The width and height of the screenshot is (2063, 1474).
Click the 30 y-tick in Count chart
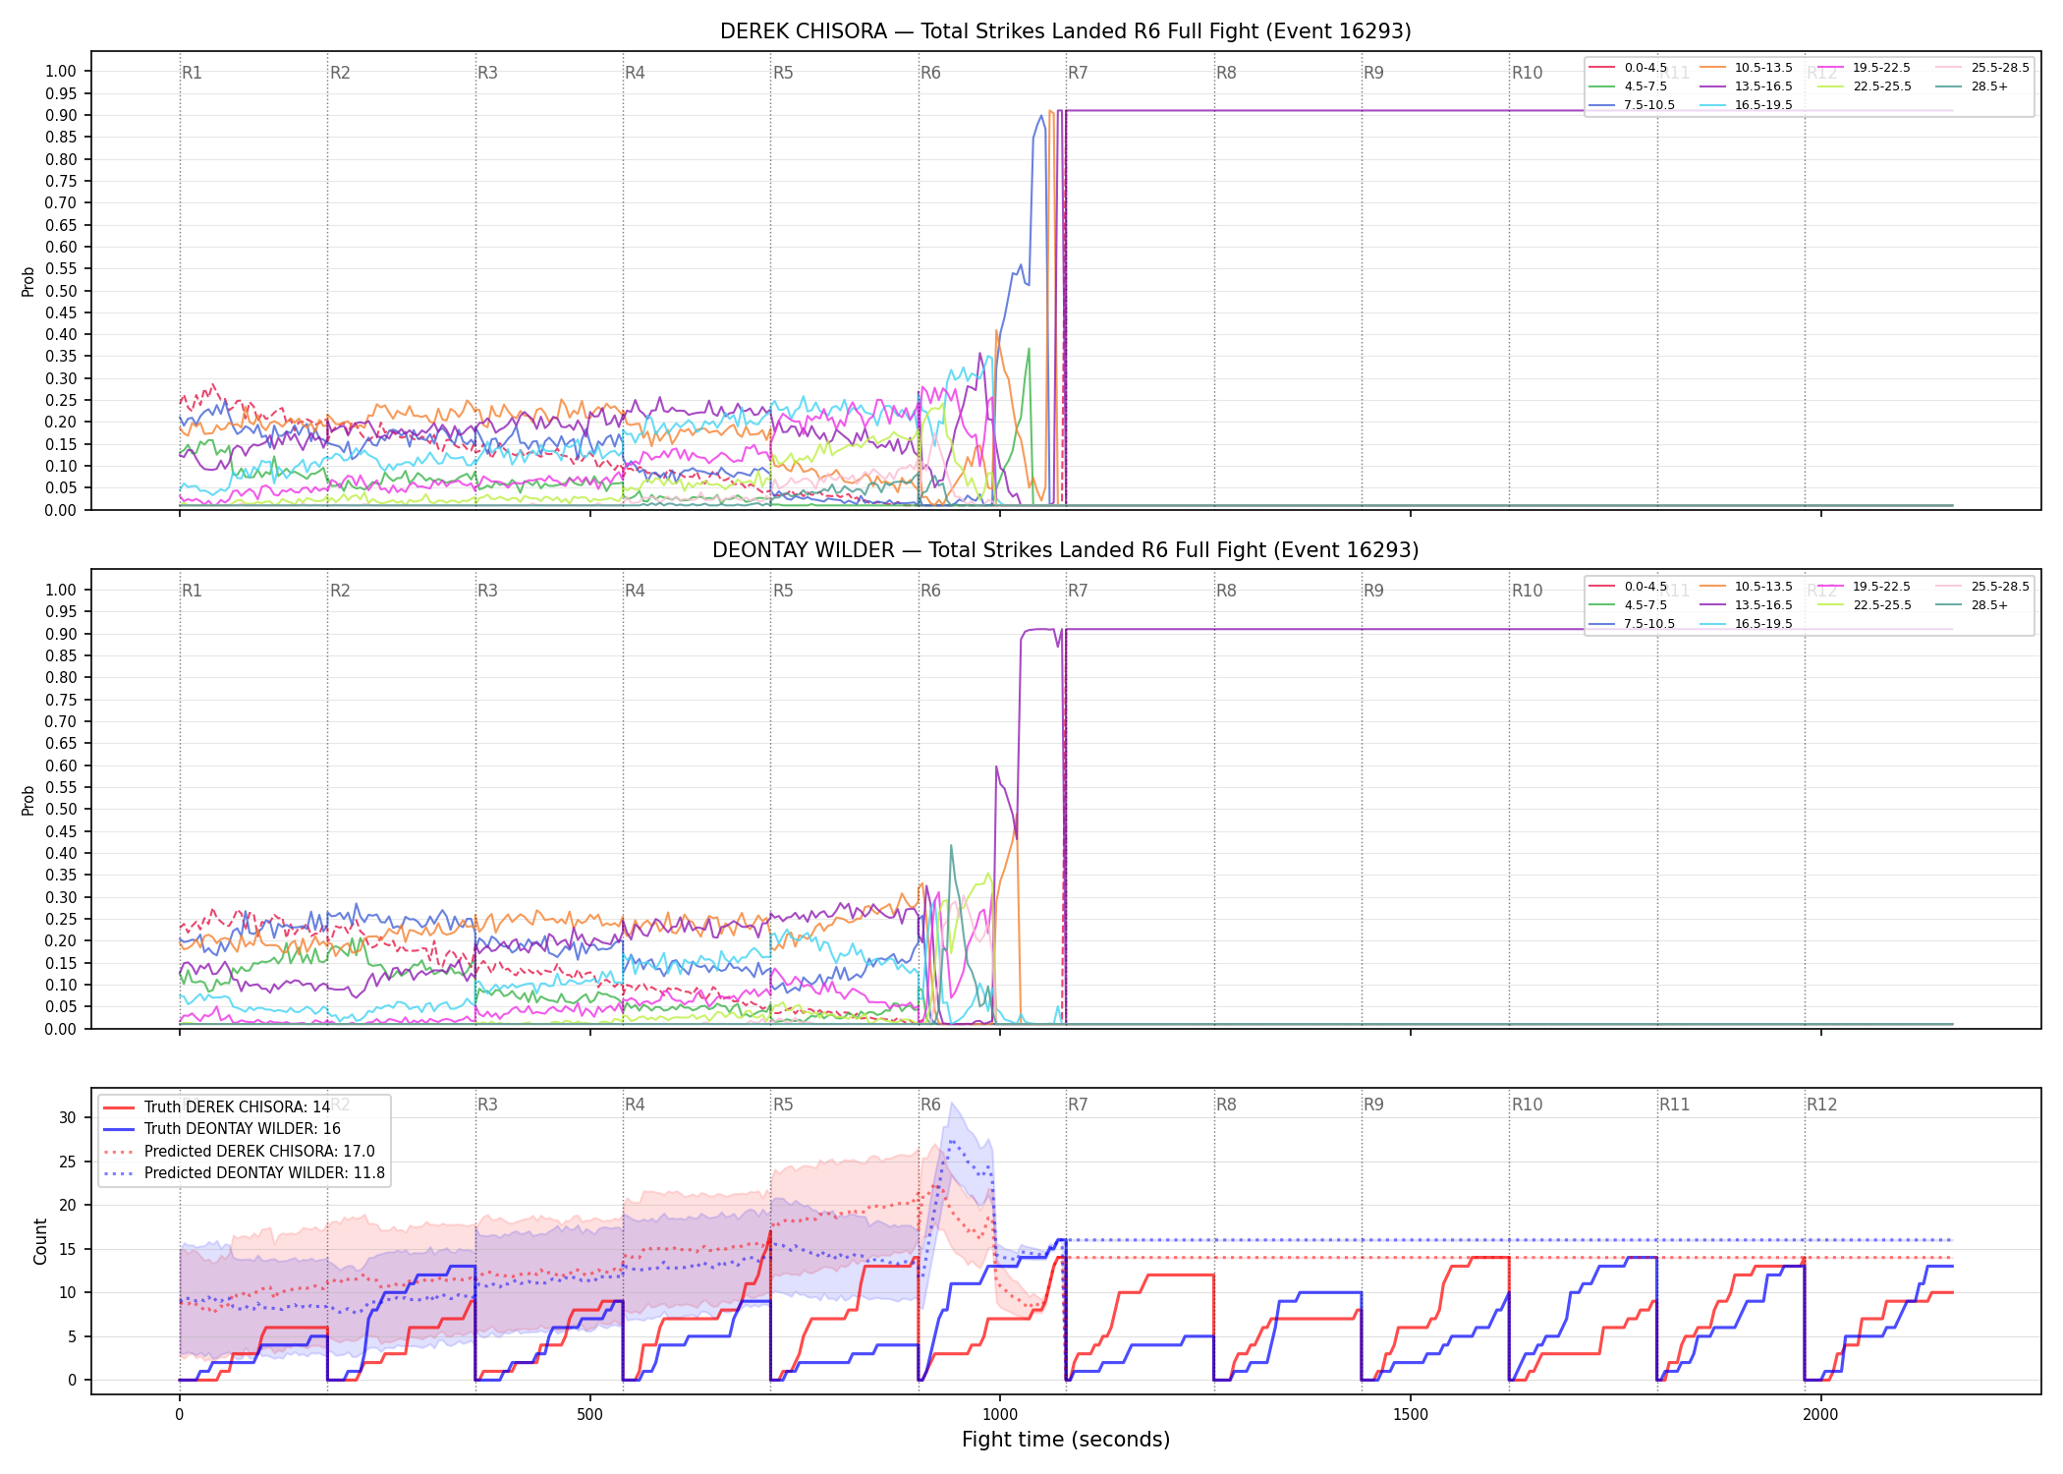click(67, 1117)
